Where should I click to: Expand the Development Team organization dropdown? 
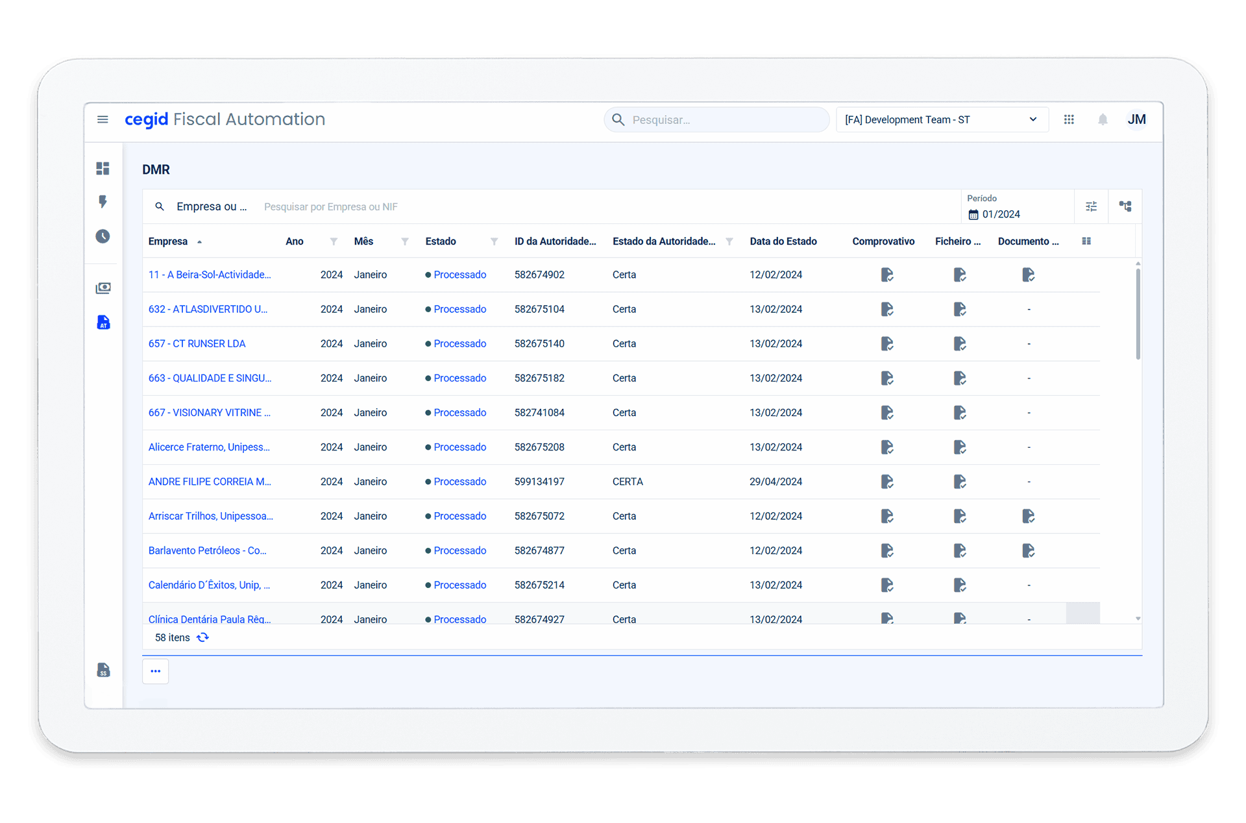[942, 119]
